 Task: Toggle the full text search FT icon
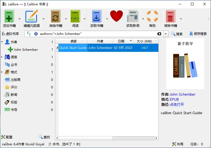(x=29, y=34)
